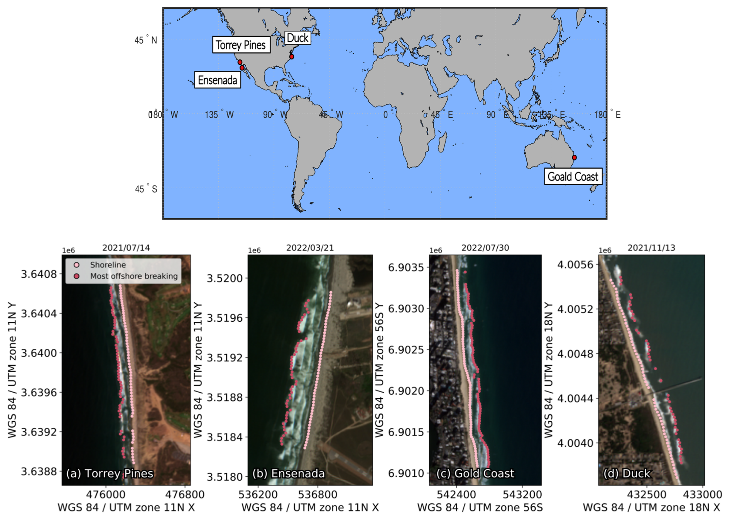This screenshot has height=520, width=730.
Task: Click the red marker at Torrey Pines
Action: pyautogui.click(x=240, y=62)
